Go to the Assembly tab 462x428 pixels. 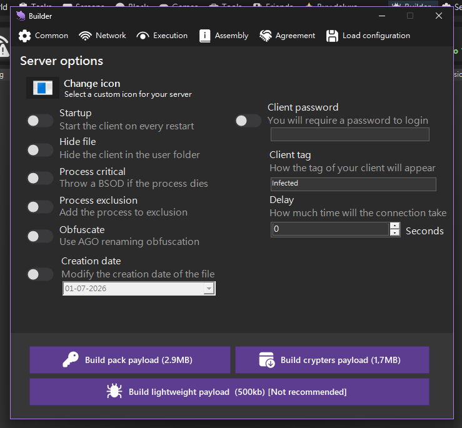click(x=224, y=36)
